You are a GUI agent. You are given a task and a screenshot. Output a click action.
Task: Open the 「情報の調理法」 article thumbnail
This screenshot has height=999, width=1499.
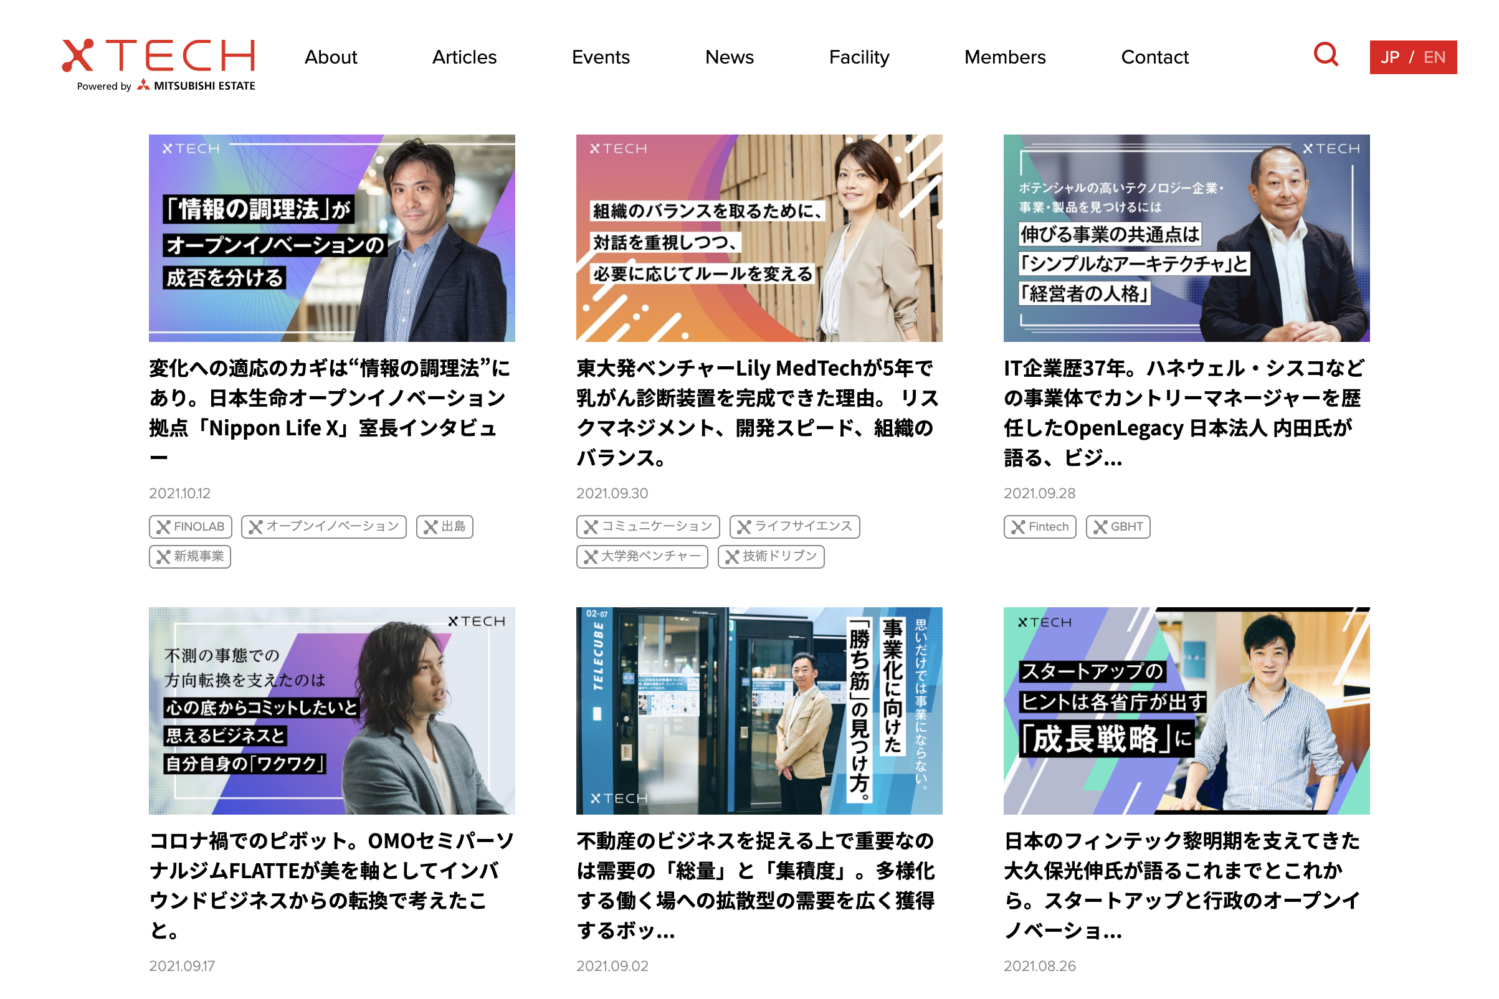point(332,239)
